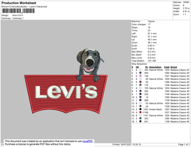
Task: Select the Stitches value 19936
Action: click(x=186, y=2)
